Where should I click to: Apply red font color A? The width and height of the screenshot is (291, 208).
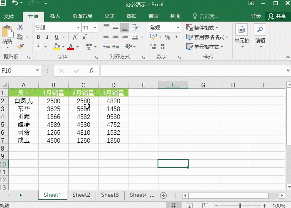click(x=71, y=47)
